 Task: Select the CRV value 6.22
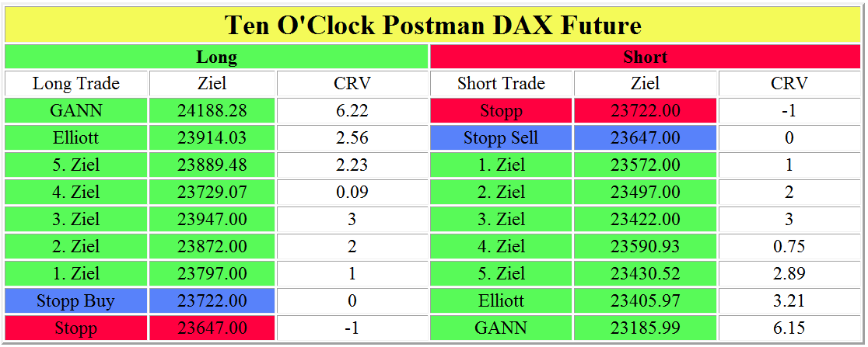tap(352, 111)
